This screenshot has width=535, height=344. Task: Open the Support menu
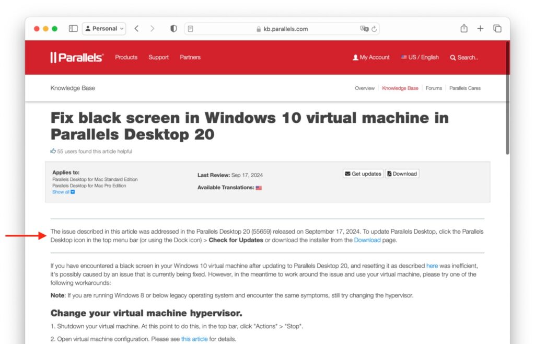point(158,58)
